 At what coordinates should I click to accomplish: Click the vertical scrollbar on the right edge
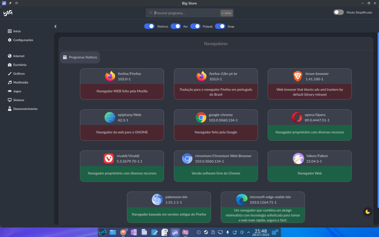pyautogui.click(x=378, y=120)
